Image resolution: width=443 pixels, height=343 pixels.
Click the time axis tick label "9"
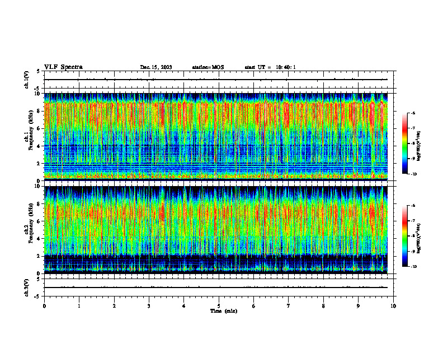pyautogui.click(x=358, y=306)
